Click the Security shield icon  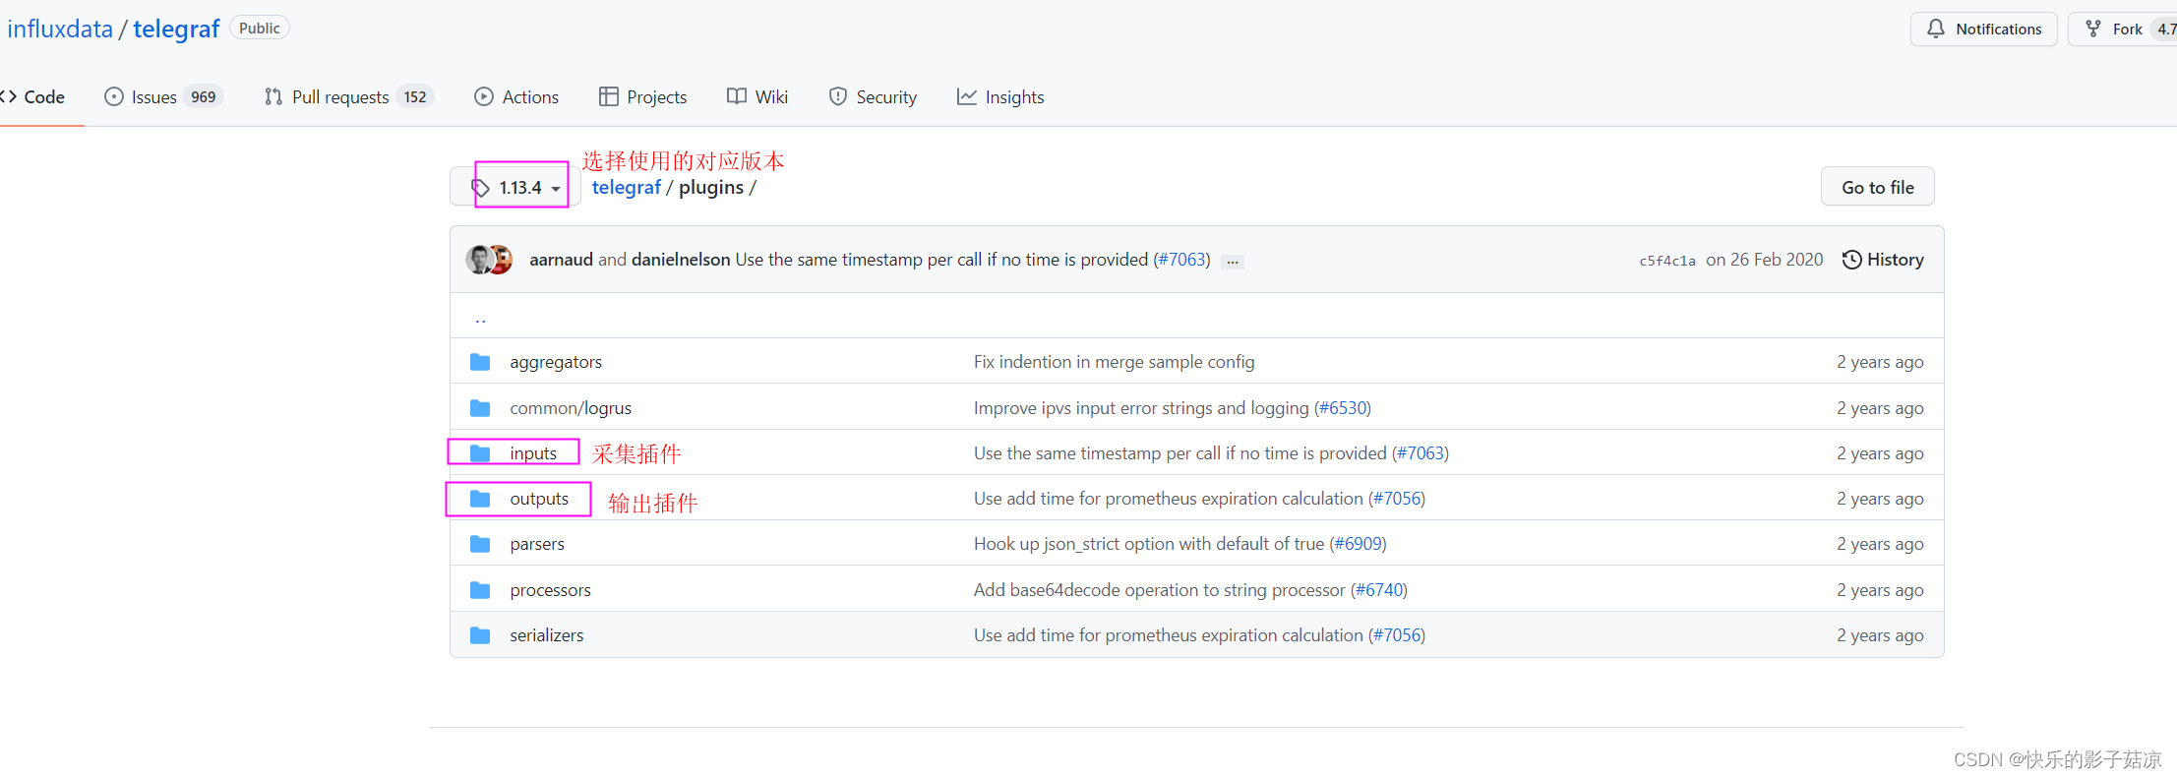(838, 96)
